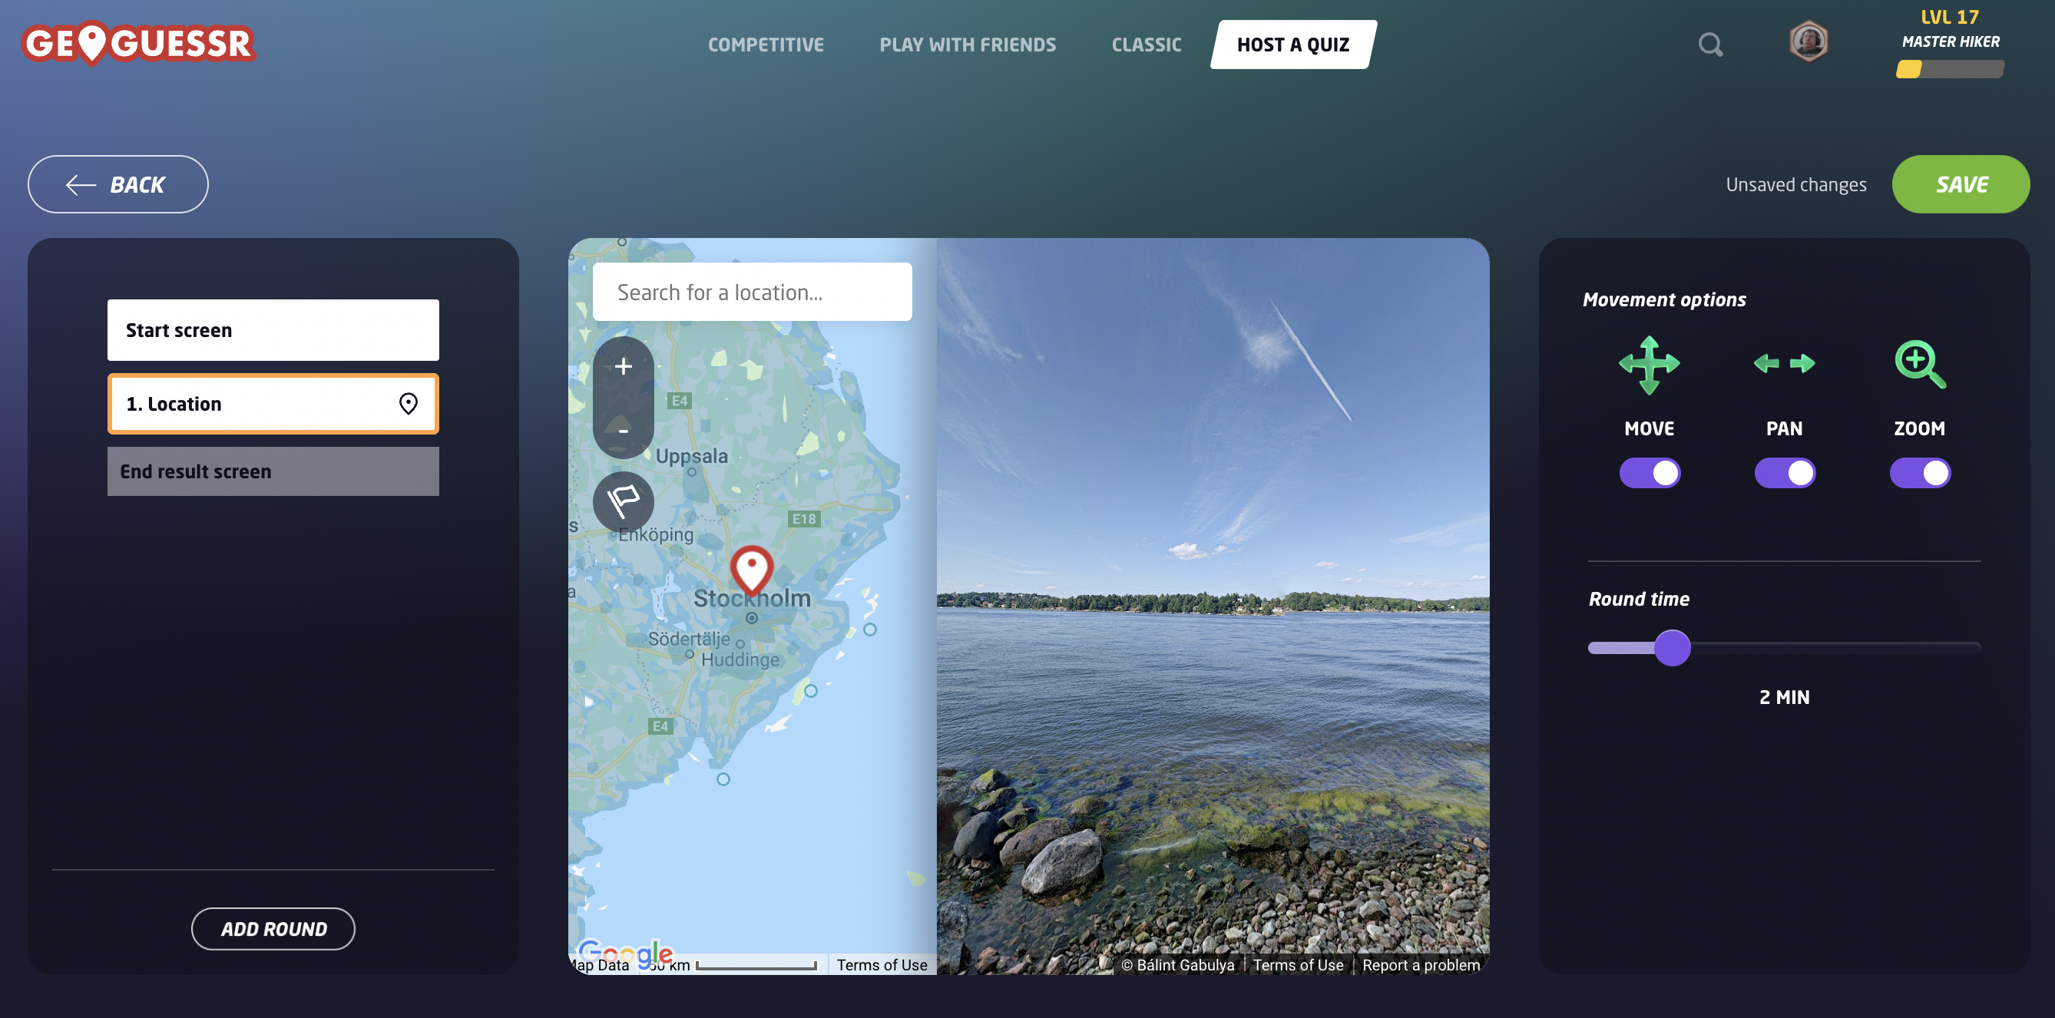
Task: Click the map zoom out minus button
Action: pos(623,431)
